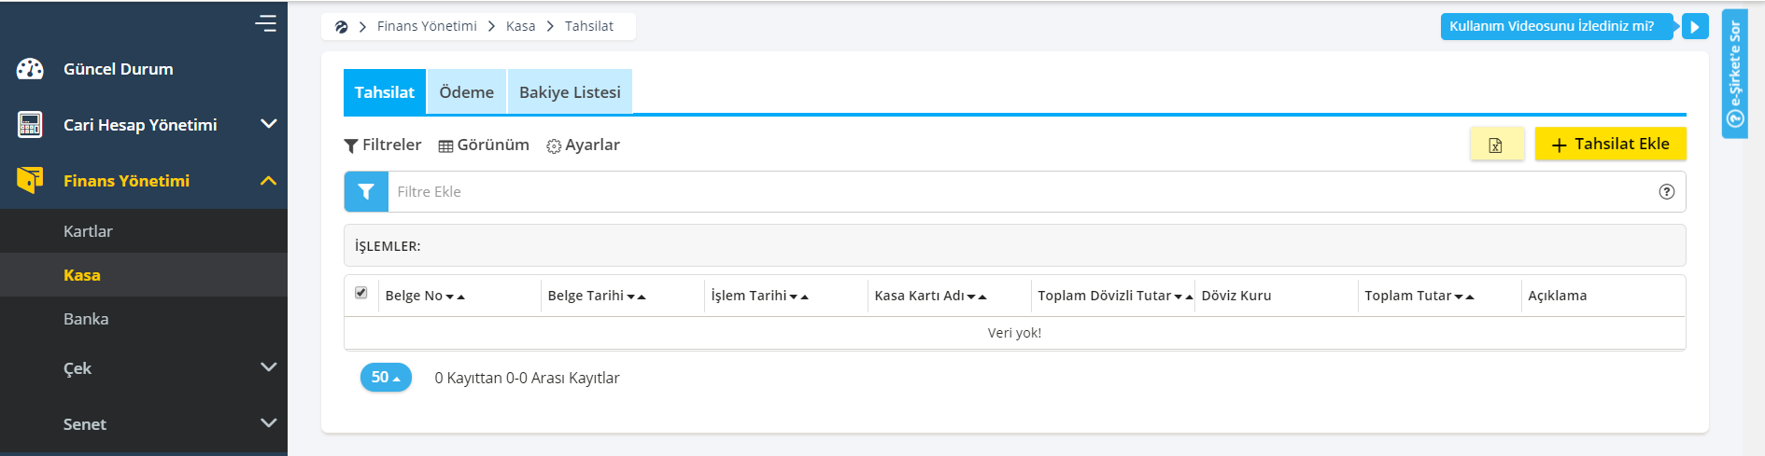Open the Filtreler options
The width and height of the screenshot is (1765, 456).
point(383,145)
